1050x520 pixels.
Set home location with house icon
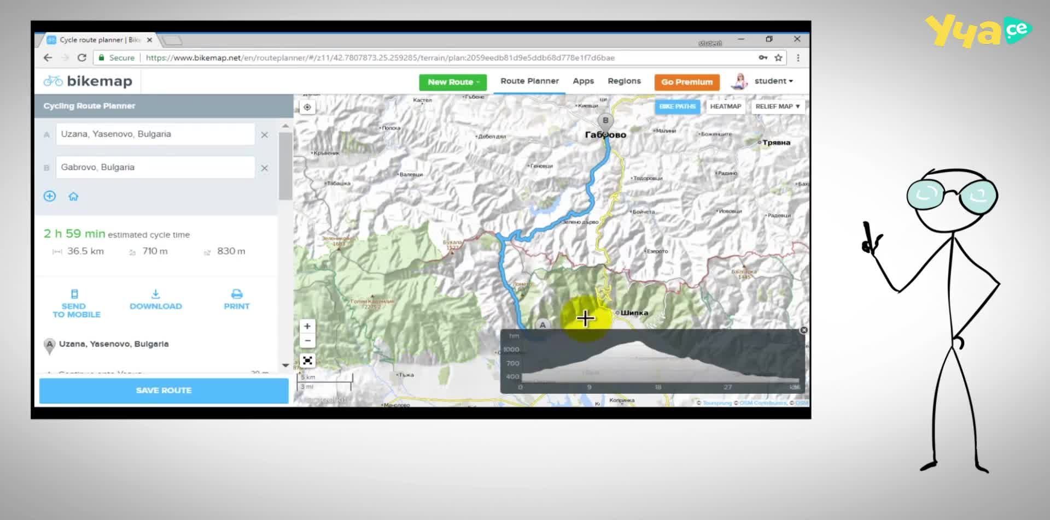point(73,197)
